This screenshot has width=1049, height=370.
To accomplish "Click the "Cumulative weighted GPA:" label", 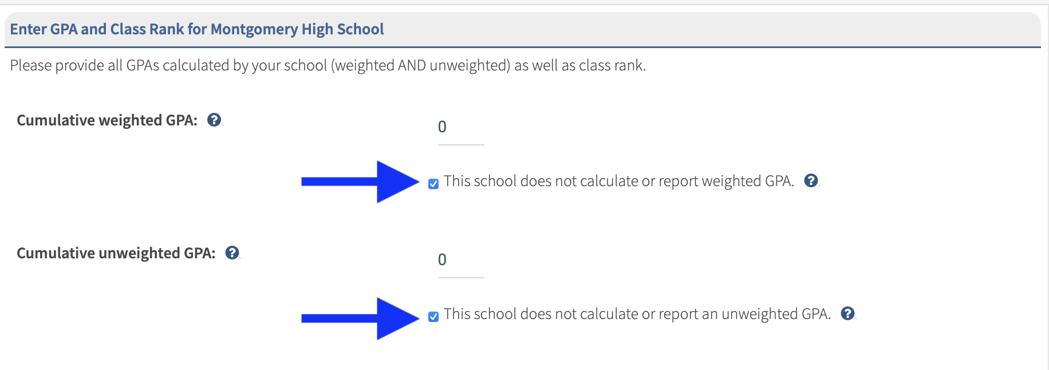I will [107, 120].
